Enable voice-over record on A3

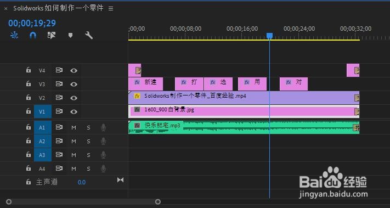pos(103,155)
